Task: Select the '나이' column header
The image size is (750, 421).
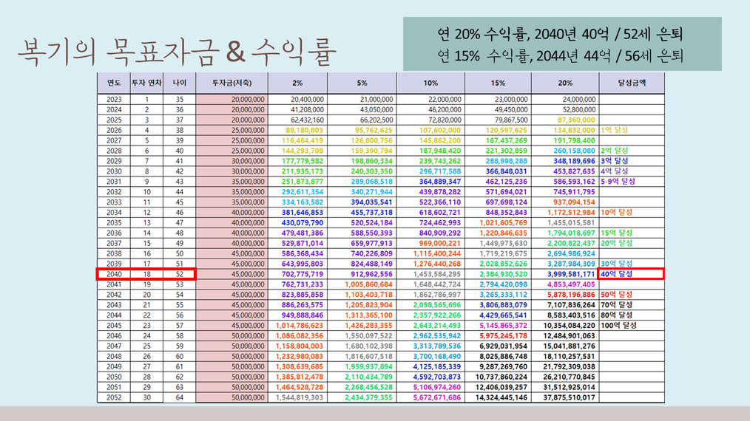Action: [178, 83]
